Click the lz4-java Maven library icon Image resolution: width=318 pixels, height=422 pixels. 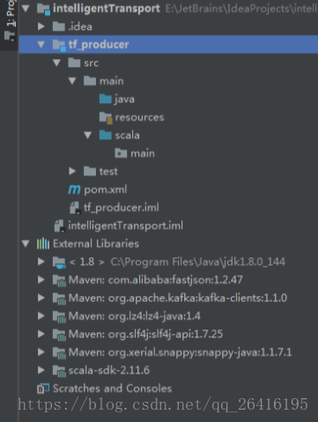[59, 316]
